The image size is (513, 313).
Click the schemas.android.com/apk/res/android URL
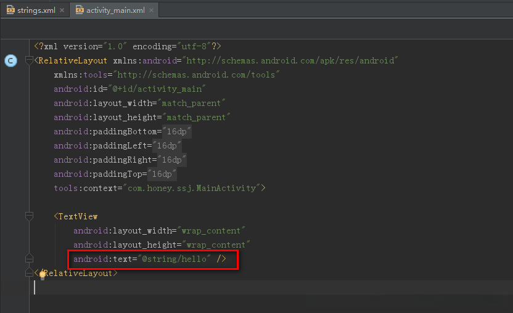tap(290, 61)
